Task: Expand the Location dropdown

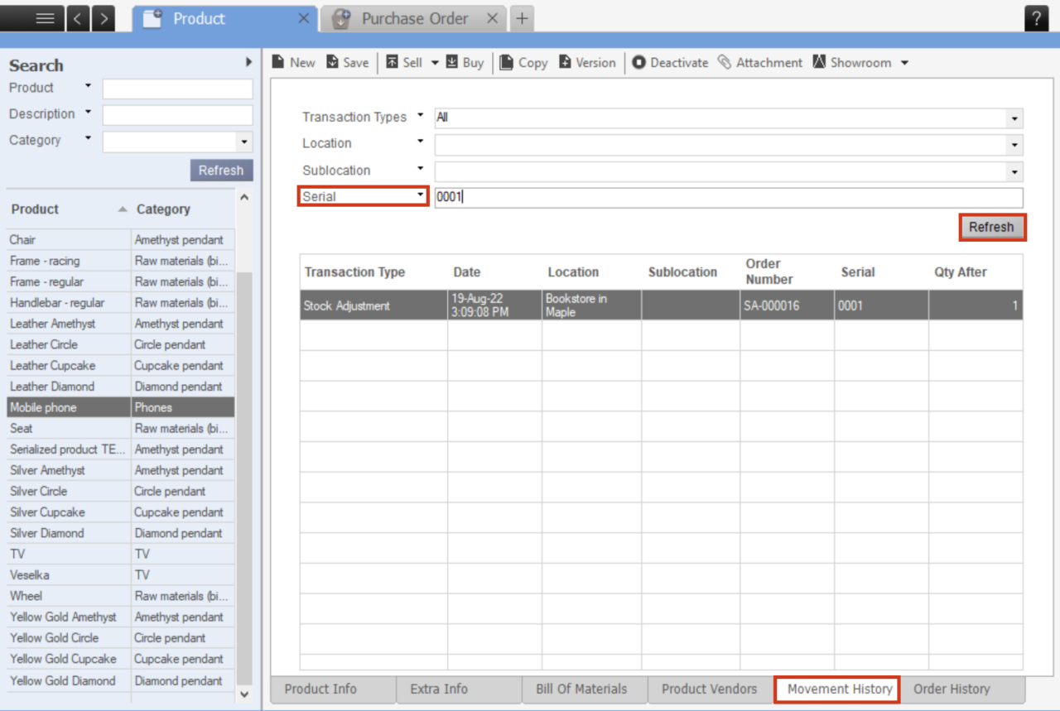Action: click(x=1014, y=145)
